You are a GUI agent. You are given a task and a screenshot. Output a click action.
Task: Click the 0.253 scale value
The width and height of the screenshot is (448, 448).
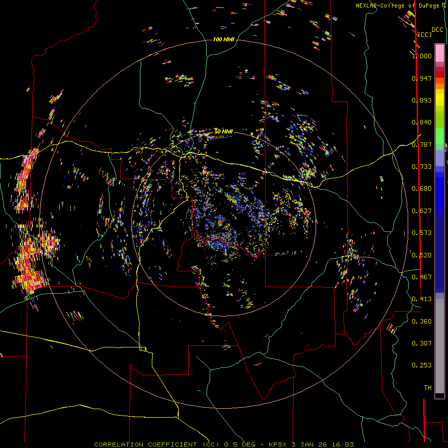422,365
